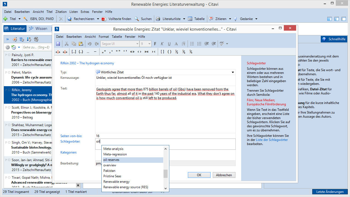Toggle flag marker for Painuly, Jyoti P.
This screenshot has width=350, height=197.
click(x=7, y=55)
